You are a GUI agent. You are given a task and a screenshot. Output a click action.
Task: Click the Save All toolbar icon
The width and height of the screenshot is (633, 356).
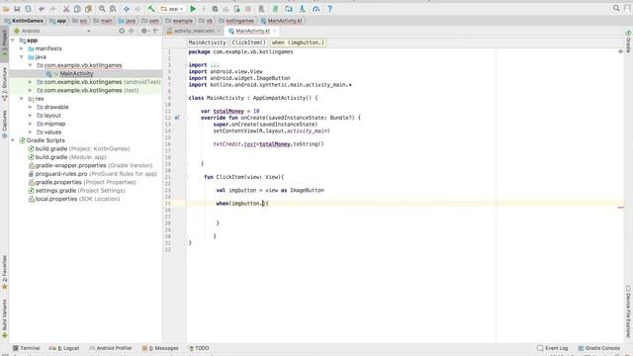coord(17,9)
